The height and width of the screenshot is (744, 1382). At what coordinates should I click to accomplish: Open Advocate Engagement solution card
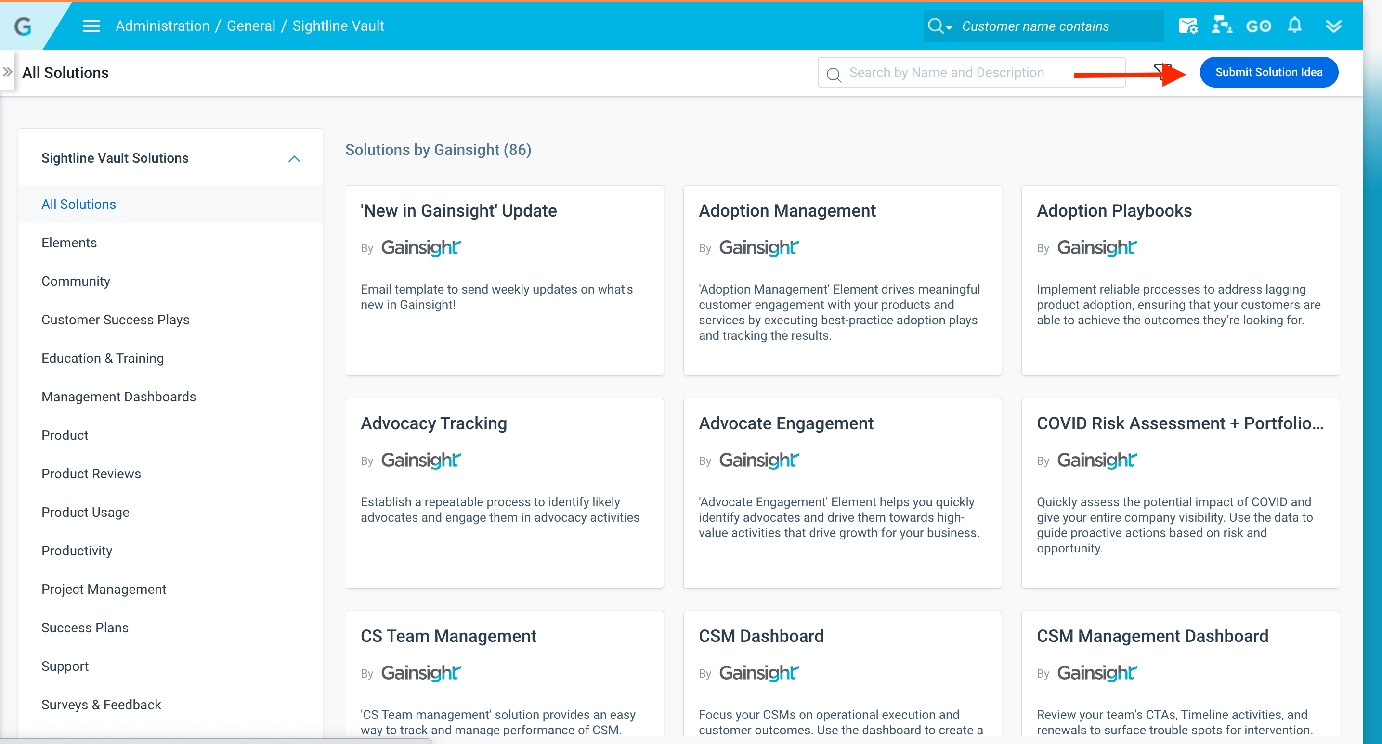[842, 493]
